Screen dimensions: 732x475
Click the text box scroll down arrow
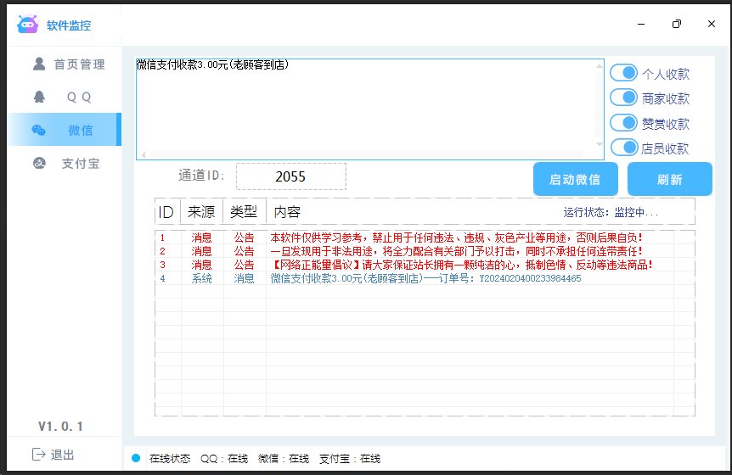coord(600,144)
